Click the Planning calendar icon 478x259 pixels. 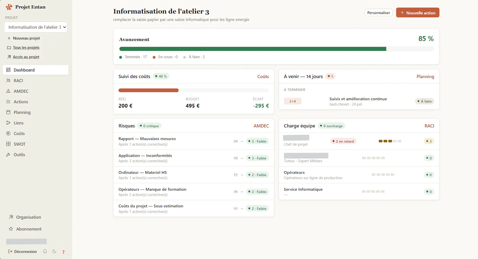click(8, 112)
